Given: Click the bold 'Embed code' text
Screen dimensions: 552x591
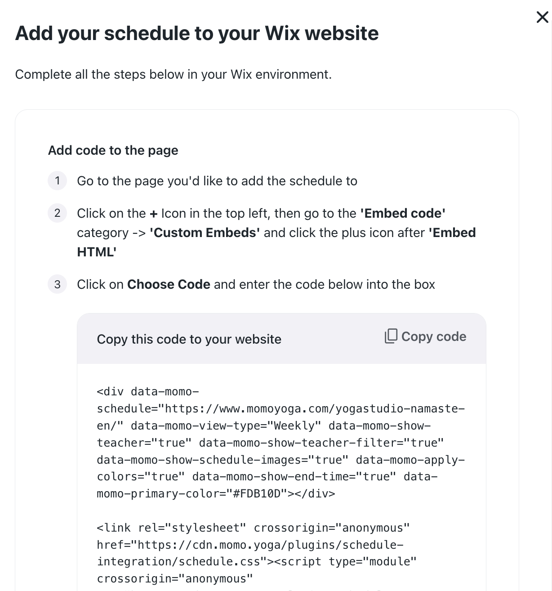Looking at the screenshot, I should (x=403, y=213).
